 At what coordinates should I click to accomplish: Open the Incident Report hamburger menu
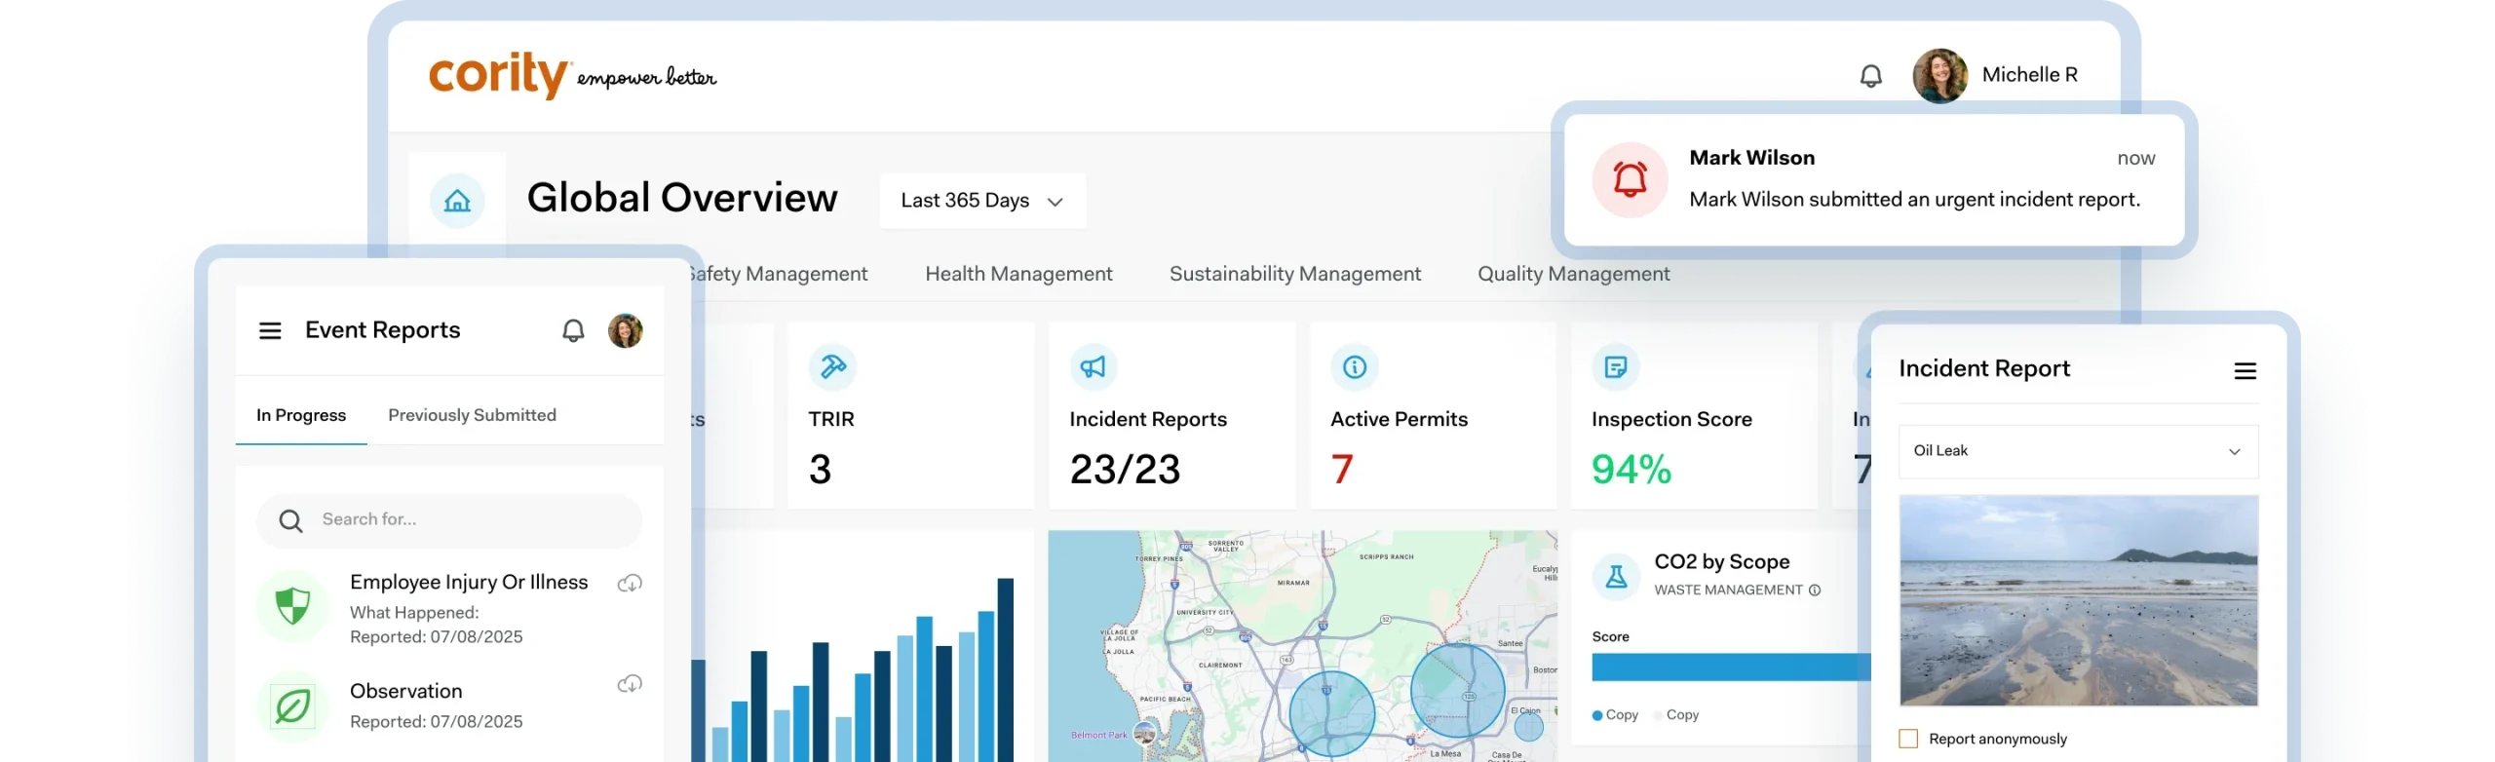(2245, 371)
